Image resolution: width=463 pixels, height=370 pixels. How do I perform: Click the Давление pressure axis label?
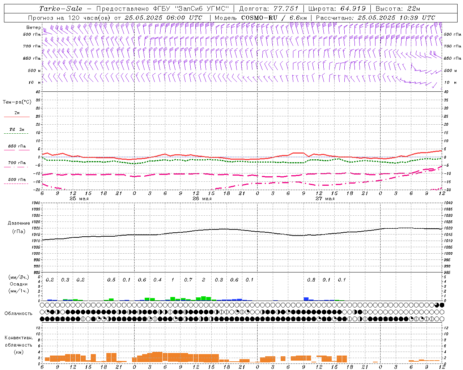pyautogui.click(x=19, y=223)
